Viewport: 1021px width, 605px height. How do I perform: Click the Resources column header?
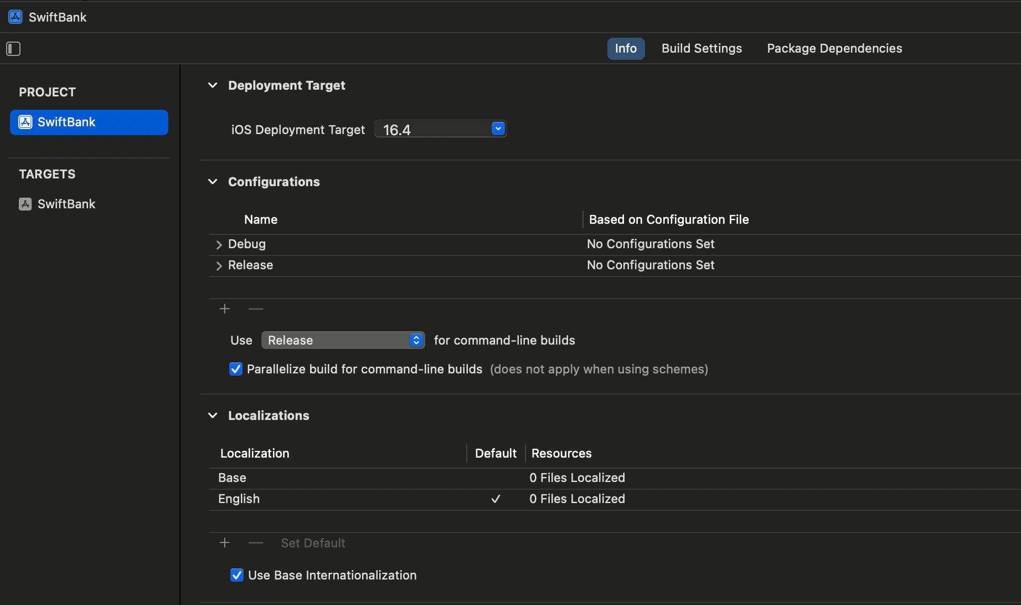561,453
